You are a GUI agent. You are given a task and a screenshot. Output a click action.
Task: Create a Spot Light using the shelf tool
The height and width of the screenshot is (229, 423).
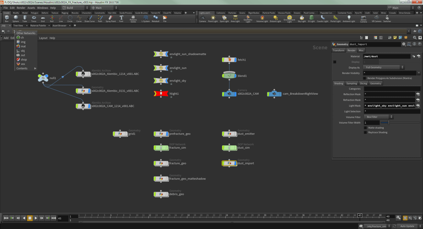coord(224,19)
